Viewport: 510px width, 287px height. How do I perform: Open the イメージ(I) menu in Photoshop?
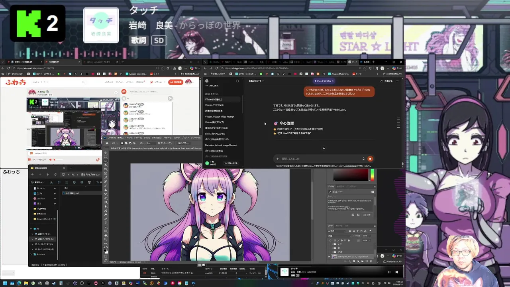129,138
